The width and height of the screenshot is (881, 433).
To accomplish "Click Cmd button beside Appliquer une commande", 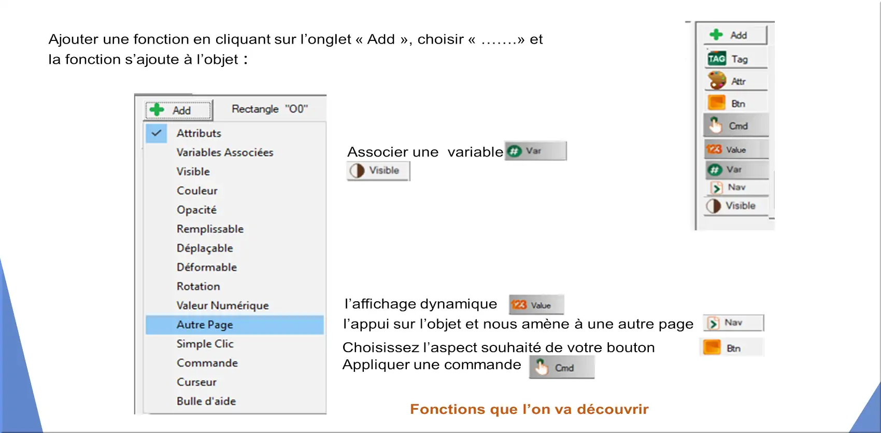I will pos(562,367).
